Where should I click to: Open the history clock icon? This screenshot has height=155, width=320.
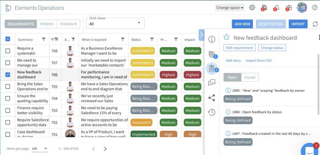(x=212, y=112)
